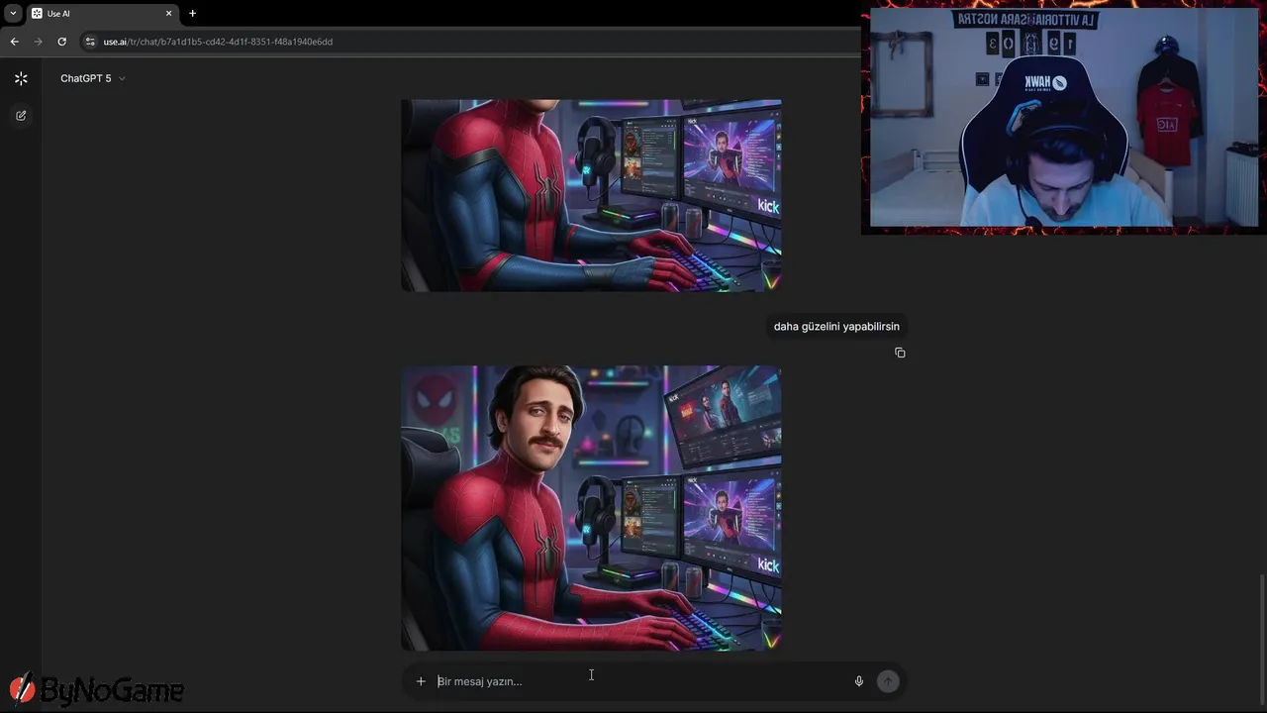Click the message 'daha güzelini yapabilirsin'
Image resolution: width=1267 pixels, height=713 pixels.
(836, 327)
